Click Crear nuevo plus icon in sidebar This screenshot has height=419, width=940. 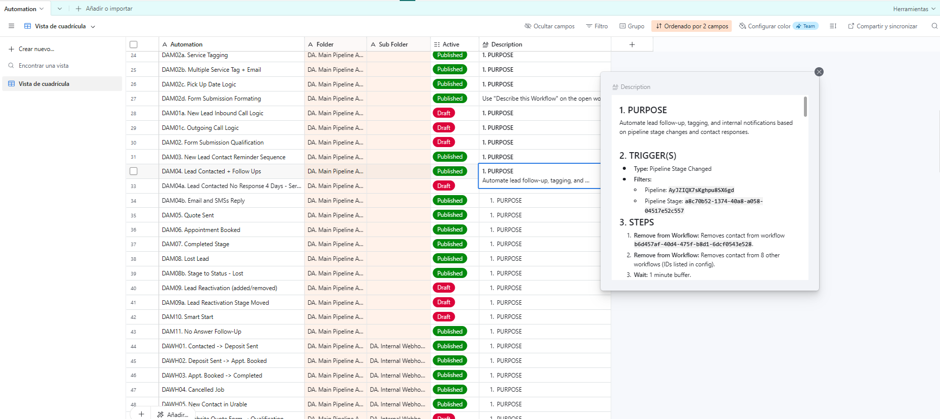click(11, 49)
